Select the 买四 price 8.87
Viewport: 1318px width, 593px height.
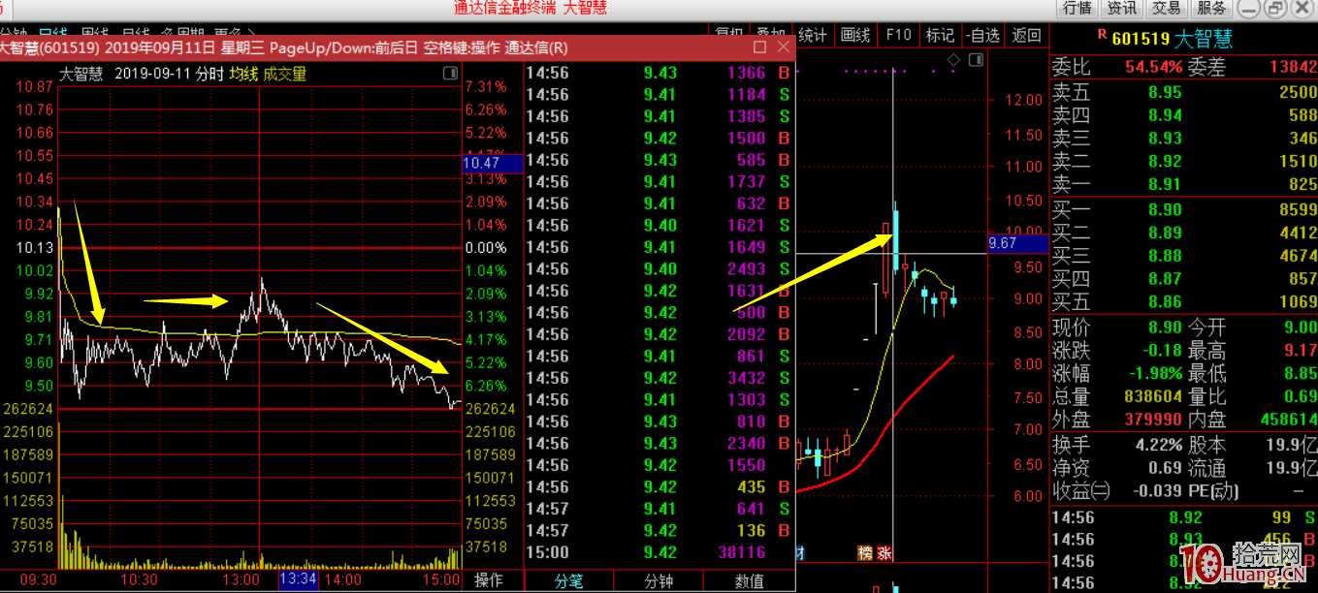pos(1164,279)
